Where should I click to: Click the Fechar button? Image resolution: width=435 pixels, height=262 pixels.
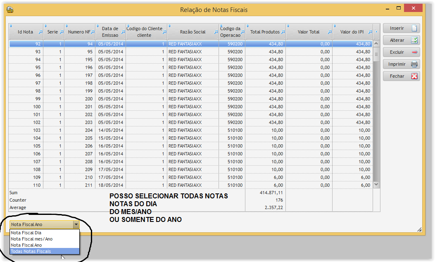point(401,76)
